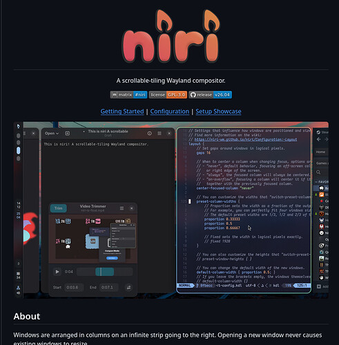Open the Home tab in Steam

(x=320, y=152)
